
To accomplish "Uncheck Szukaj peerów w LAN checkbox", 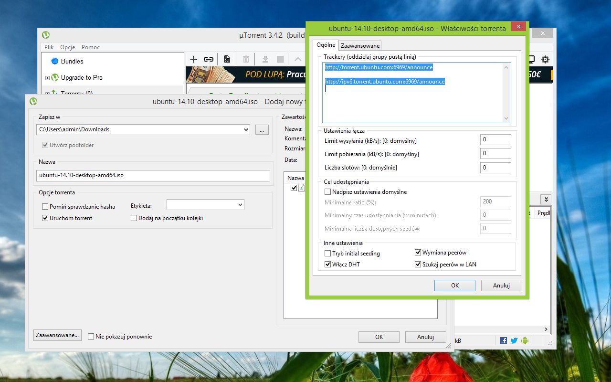I will click(x=418, y=265).
